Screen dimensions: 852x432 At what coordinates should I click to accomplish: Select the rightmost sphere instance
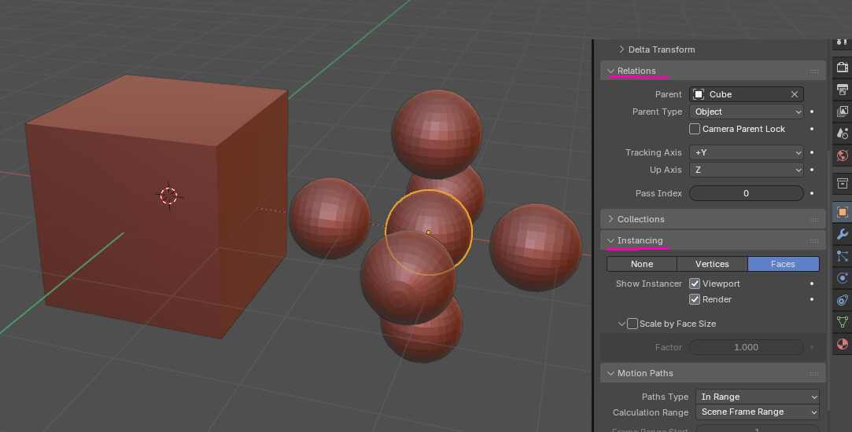point(536,247)
